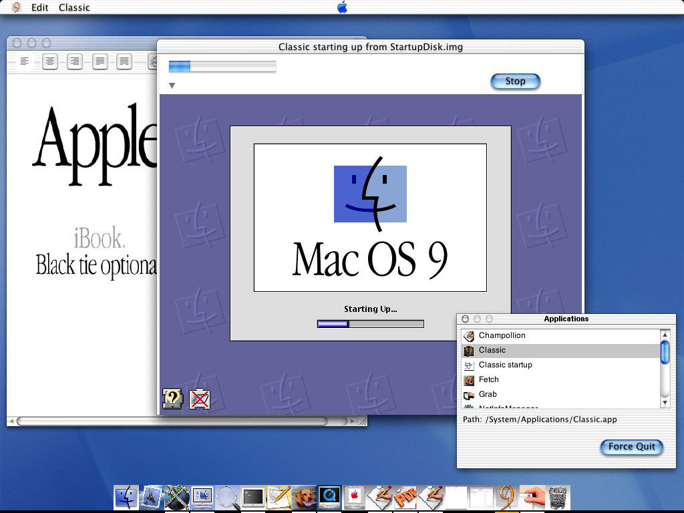The height and width of the screenshot is (513, 684).
Task: Open the Classic menu in the menu bar
Action: [74, 7]
